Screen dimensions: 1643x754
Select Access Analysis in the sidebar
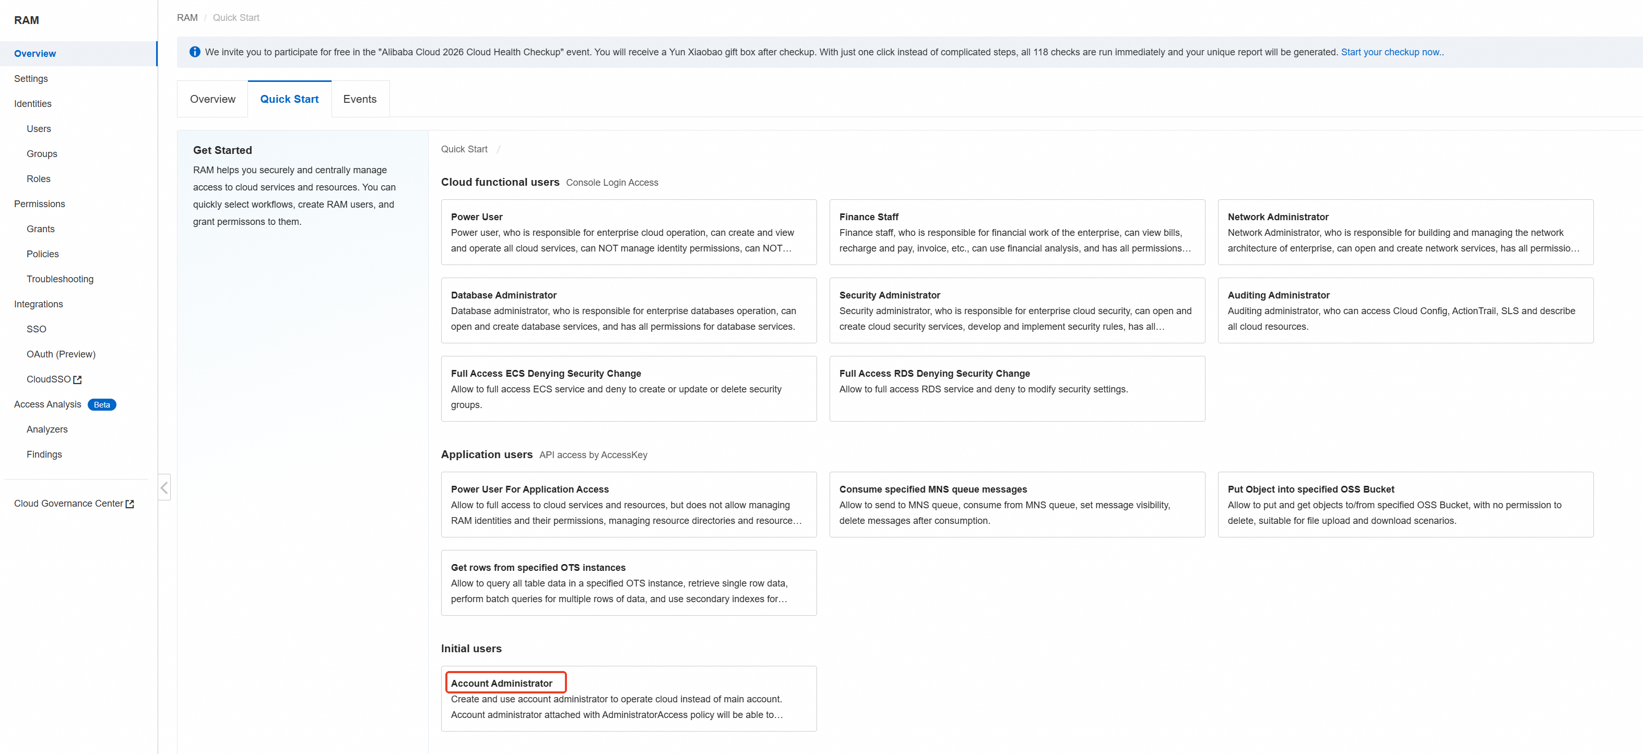tap(48, 404)
